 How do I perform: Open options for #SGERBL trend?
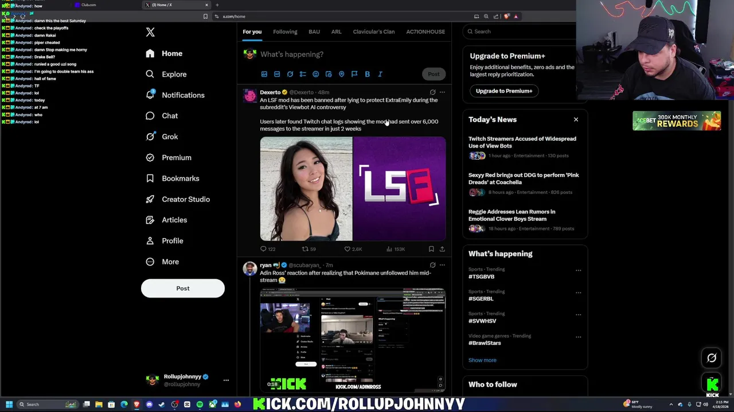[x=578, y=292]
